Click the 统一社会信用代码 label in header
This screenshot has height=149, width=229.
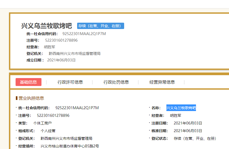tap(42, 34)
